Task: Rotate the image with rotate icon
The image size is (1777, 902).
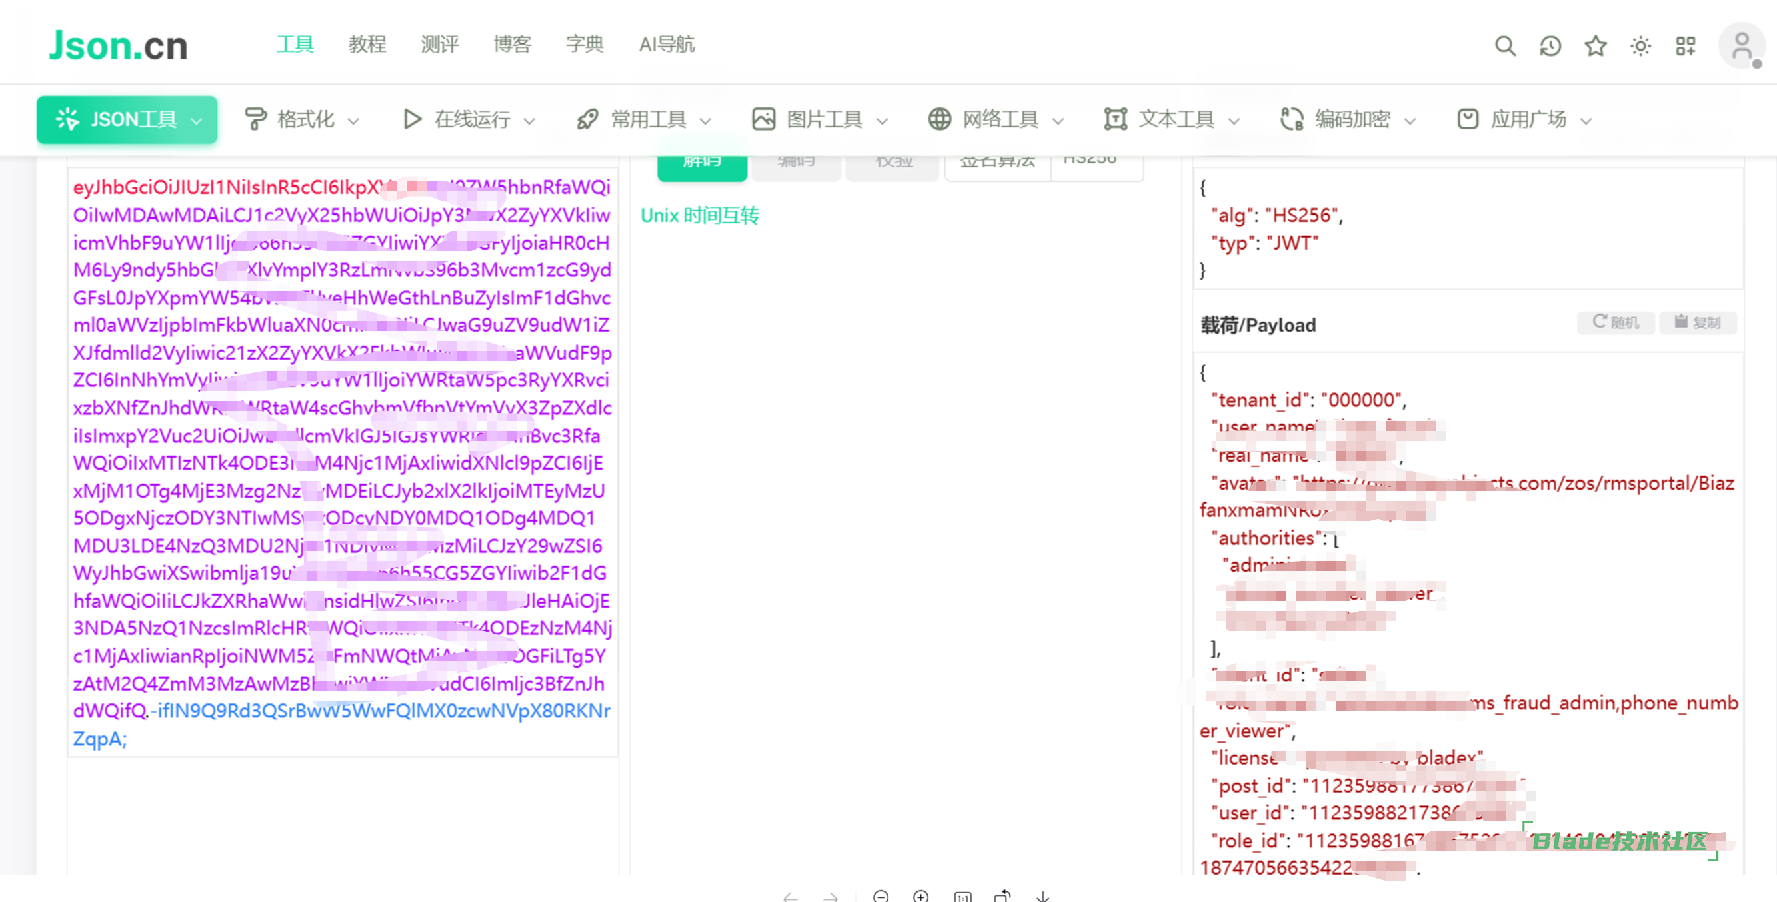Action: click(1002, 896)
